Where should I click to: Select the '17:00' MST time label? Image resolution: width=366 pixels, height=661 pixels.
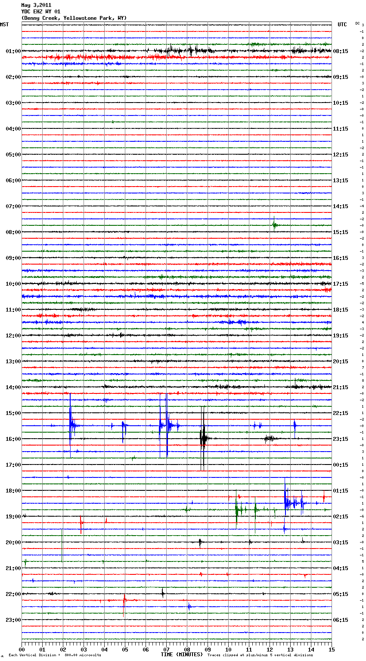coord(13,465)
